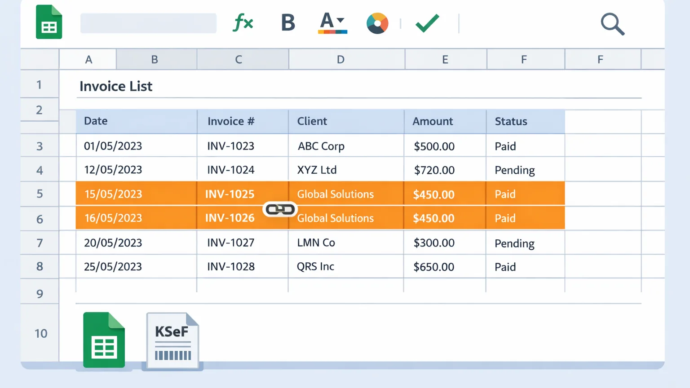
Task: Click the green Sheets logo at top
Action: pos(49,22)
